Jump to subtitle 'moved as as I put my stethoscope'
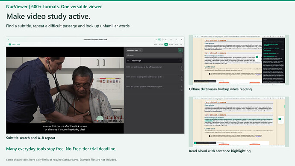The width and height of the screenshot is (295, 166). click(147, 77)
